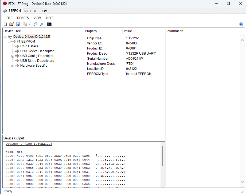The height and width of the screenshot is (194, 246).
Task: Open the VIEW menu
Action: point(37,18)
